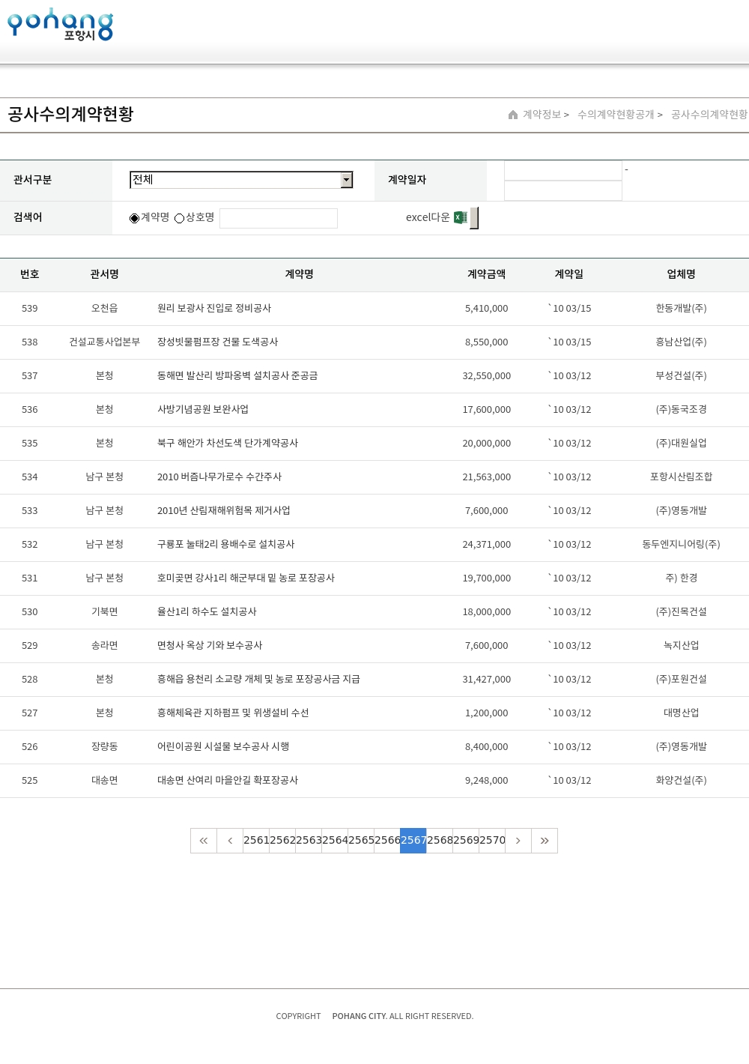Select the 상호명 radio button
Image resolution: width=749 pixels, height=1064 pixels.
180,218
